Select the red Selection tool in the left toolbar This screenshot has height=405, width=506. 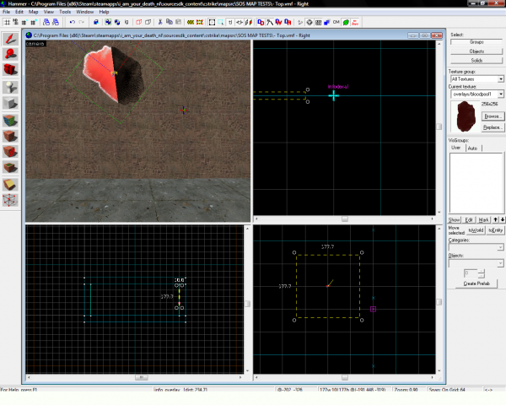pyautogui.click(x=10, y=39)
